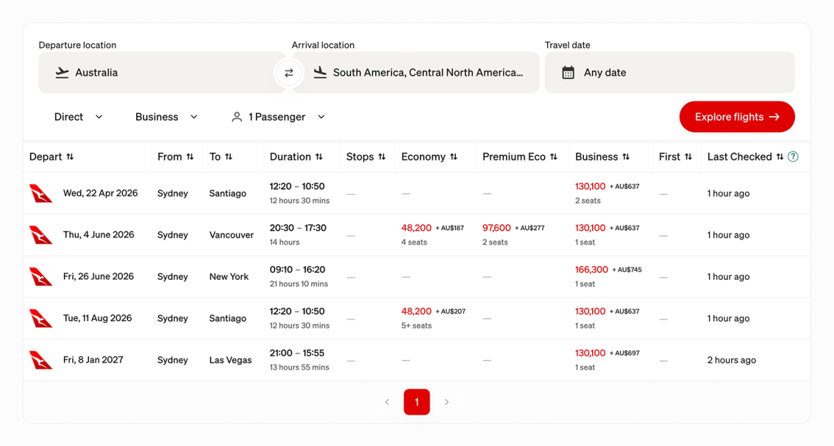Select page 1 in pagination
This screenshot has height=446, width=834.
pos(416,402)
